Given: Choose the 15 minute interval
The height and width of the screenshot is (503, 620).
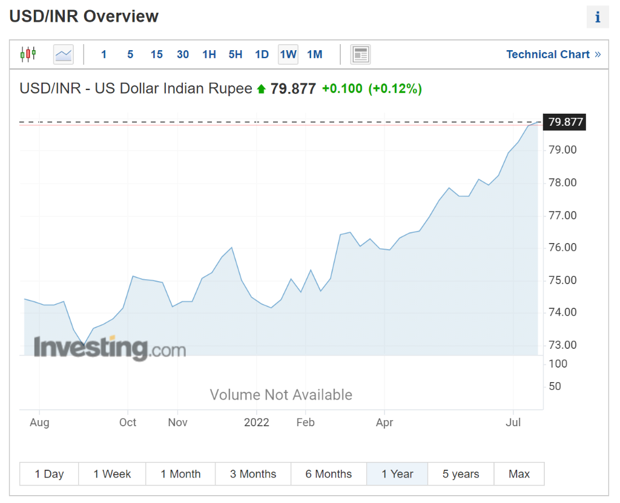Looking at the screenshot, I should pos(157,54).
